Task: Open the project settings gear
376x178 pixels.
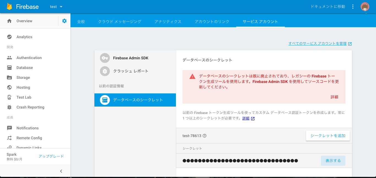Action: point(64,20)
